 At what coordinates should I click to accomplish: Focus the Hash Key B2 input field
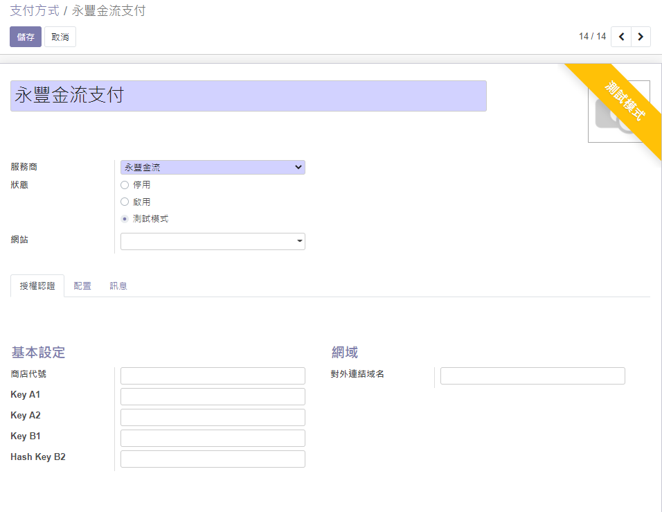213,459
